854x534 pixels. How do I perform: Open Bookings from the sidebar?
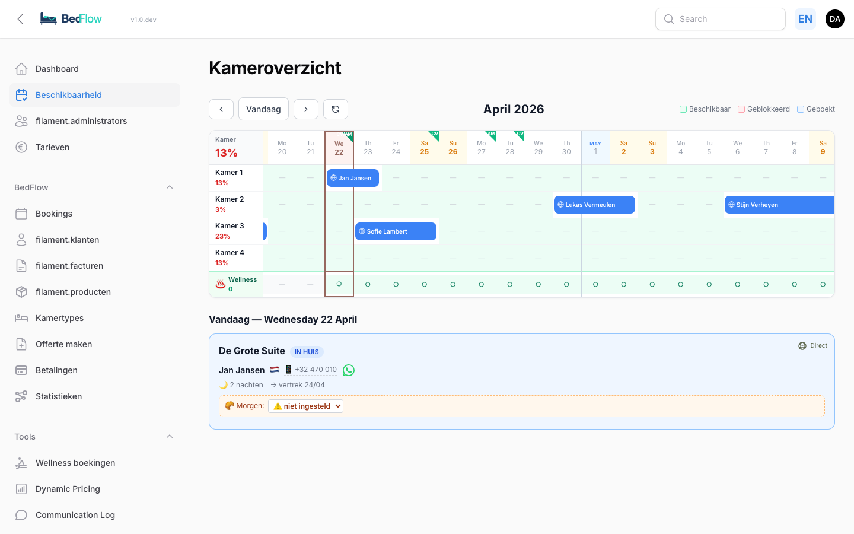(54, 214)
